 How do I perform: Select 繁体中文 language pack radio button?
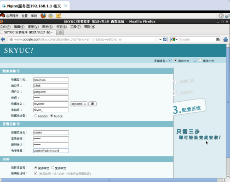click(x=53, y=168)
